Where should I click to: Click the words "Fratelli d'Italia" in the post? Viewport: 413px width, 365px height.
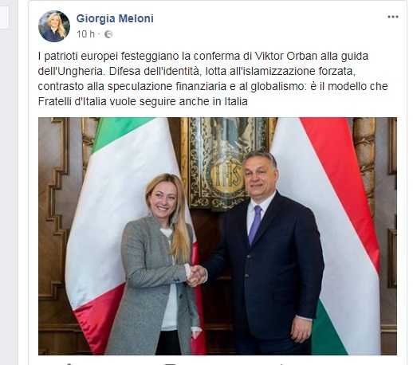click(x=72, y=101)
